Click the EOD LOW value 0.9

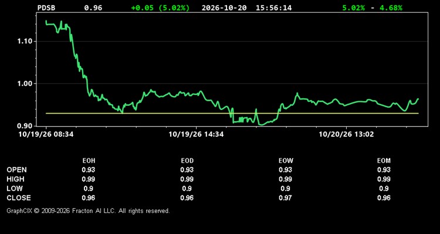click(187, 188)
